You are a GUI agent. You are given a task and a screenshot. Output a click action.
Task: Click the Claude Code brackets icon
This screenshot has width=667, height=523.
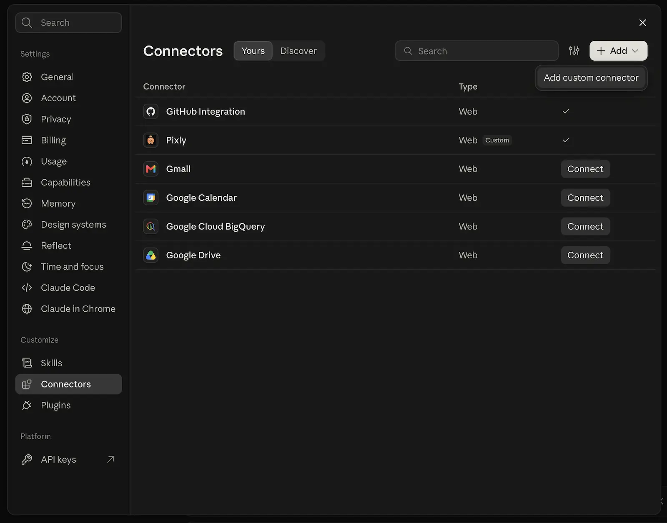coord(27,288)
